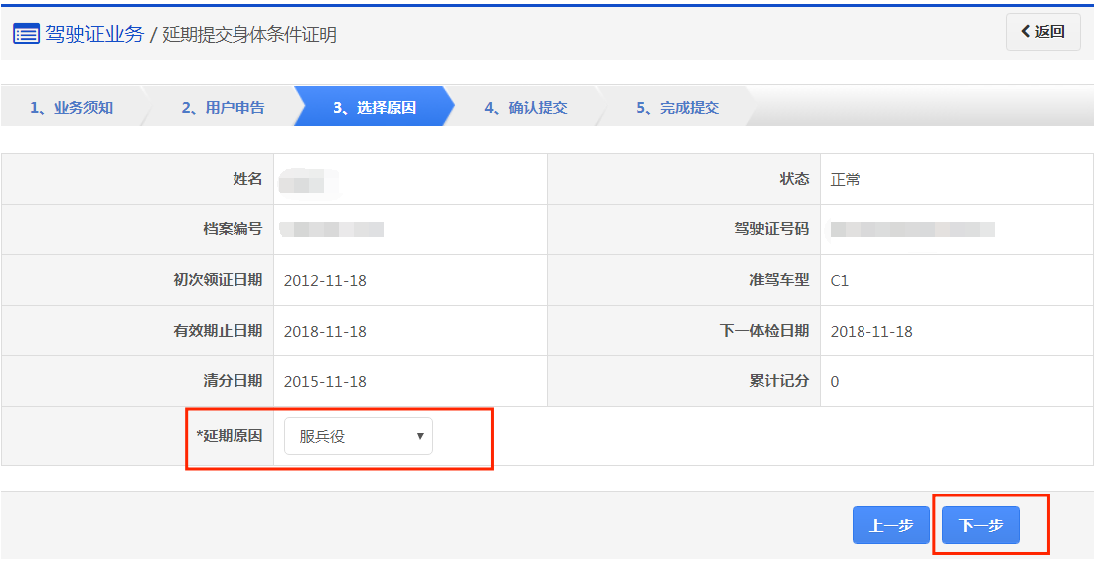This screenshot has width=1098, height=565.
Task: Click the 驾驶证号码 label
Action: pos(771,229)
